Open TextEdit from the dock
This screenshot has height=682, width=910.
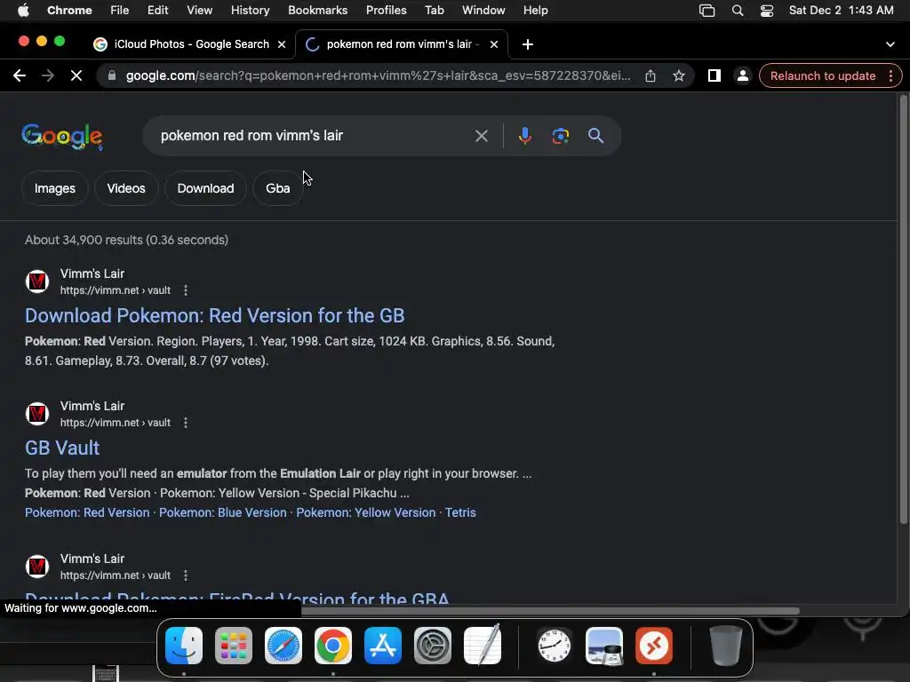point(483,646)
